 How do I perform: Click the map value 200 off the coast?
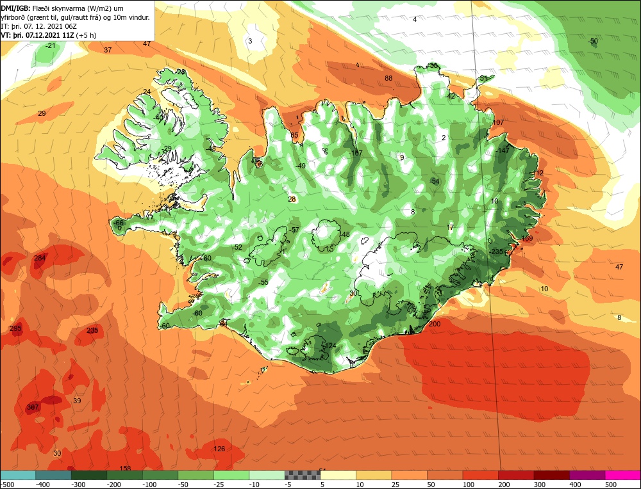(435, 324)
